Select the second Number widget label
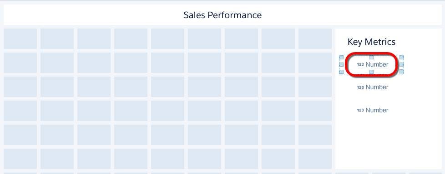Image resolution: width=445 pixels, height=174 pixels. click(377, 87)
